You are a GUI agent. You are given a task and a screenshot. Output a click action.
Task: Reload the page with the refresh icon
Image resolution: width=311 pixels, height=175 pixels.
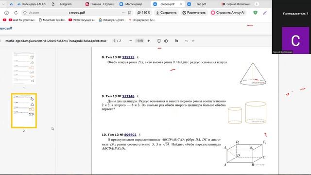click(16, 13)
